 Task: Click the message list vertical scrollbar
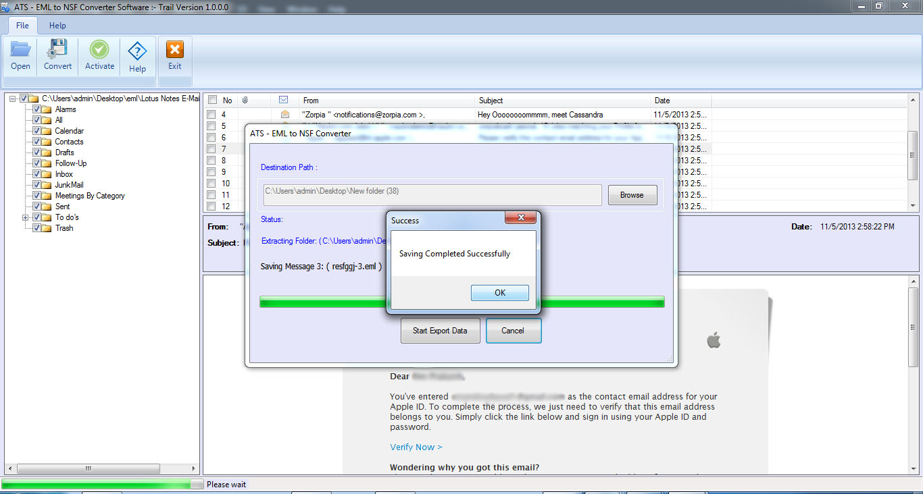tap(912, 154)
